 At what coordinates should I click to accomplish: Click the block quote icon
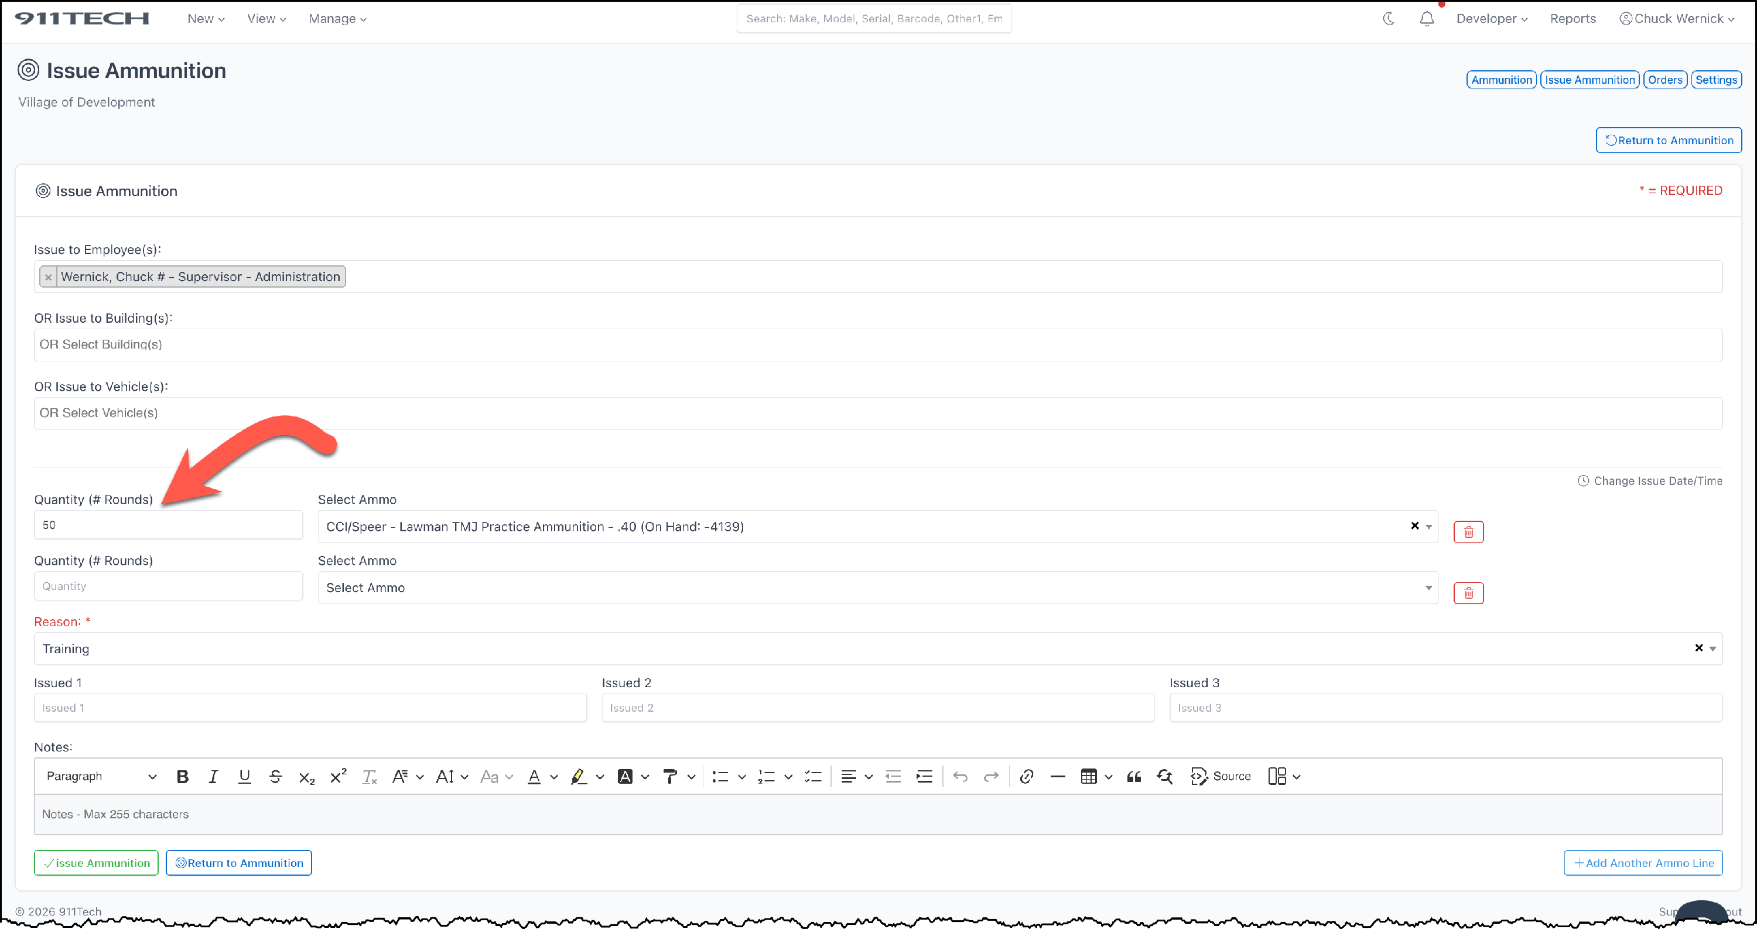point(1134,776)
